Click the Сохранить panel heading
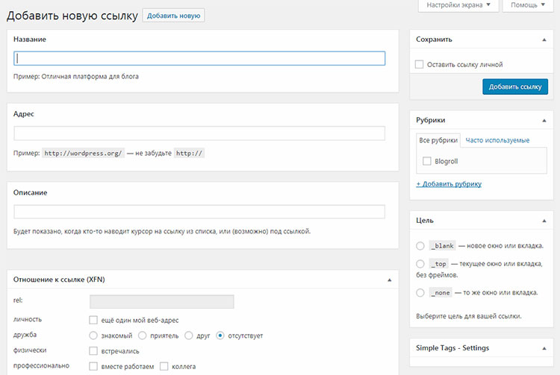This screenshot has width=560, height=375. (434, 40)
